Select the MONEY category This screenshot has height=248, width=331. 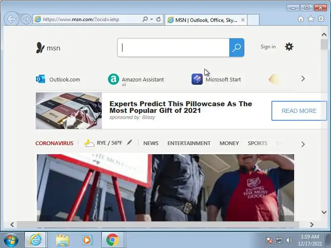[x=229, y=143]
